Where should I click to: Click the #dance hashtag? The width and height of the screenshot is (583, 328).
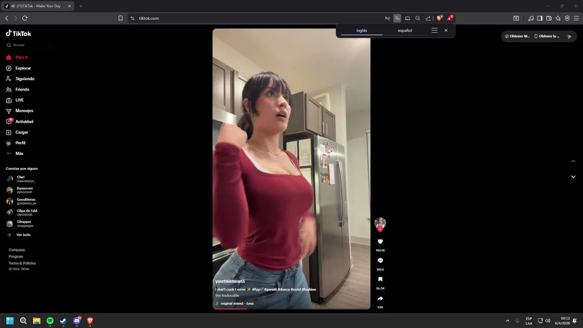(284, 289)
